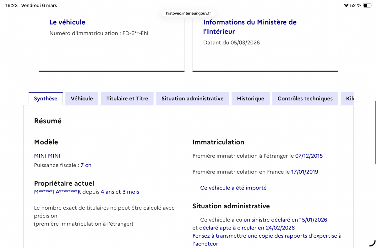The width and height of the screenshot is (377, 248).
Task: Select the Situation administrative tab
Action: coord(193,99)
